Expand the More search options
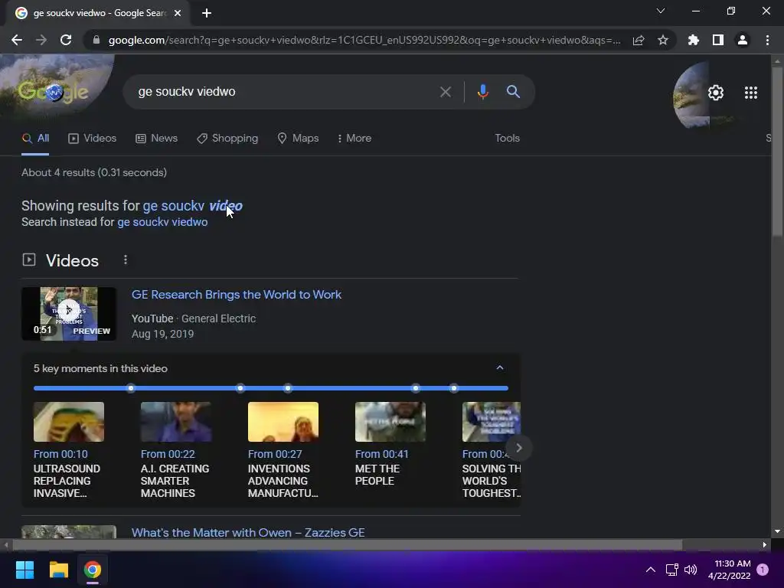The width and height of the screenshot is (784, 588). point(354,139)
